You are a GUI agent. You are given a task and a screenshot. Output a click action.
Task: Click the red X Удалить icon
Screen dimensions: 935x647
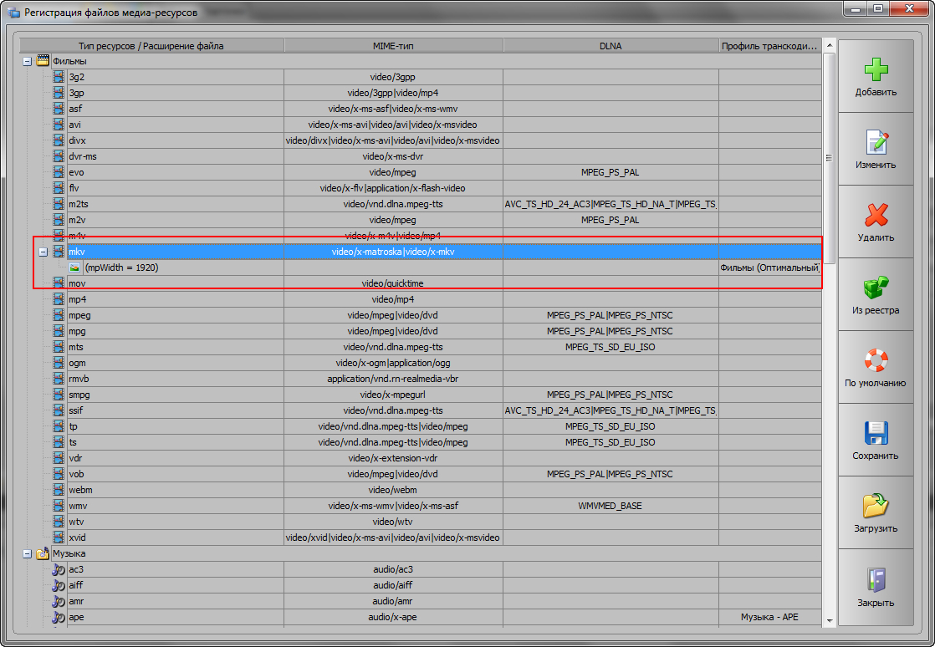[876, 215]
